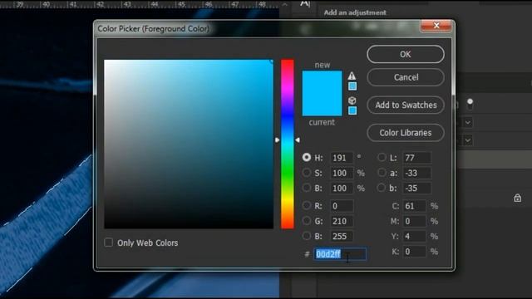Open the upper dropdown arrow in right panel
Viewport: 532px width, 299px height.
point(468,122)
